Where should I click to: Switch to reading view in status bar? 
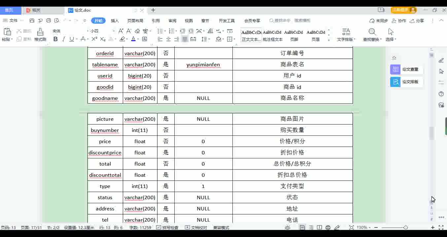pyautogui.click(x=320, y=228)
